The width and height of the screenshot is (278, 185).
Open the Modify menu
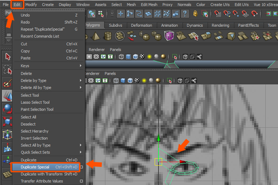coord(31,4)
